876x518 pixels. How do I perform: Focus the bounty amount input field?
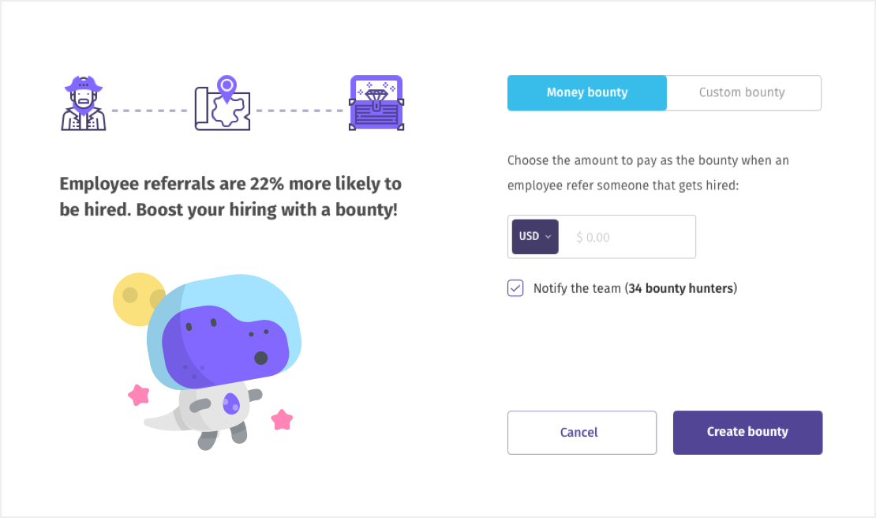627,237
